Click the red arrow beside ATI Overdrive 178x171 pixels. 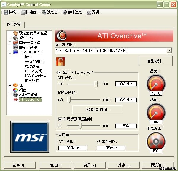pyautogui.click(x=15, y=100)
